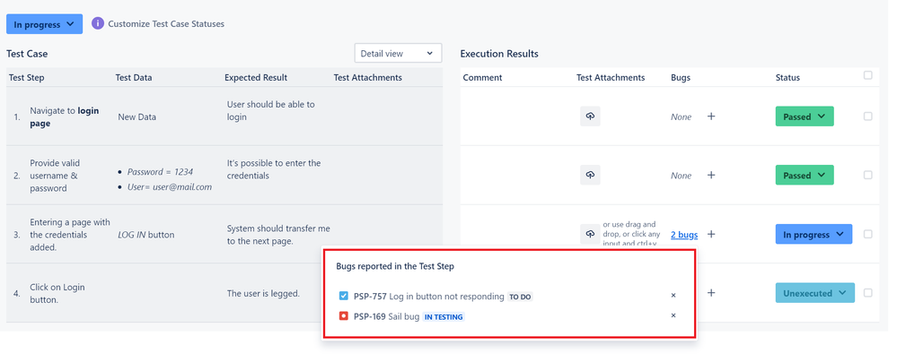Open Passed status dropdown for step 1
Image resolution: width=897 pixels, height=362 pixels.
(804, 116)
